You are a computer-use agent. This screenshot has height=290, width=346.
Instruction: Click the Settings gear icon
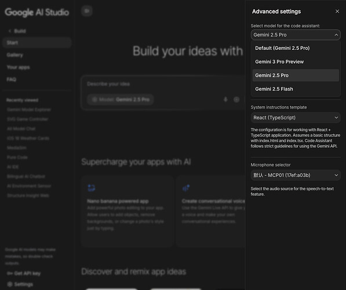9,284
